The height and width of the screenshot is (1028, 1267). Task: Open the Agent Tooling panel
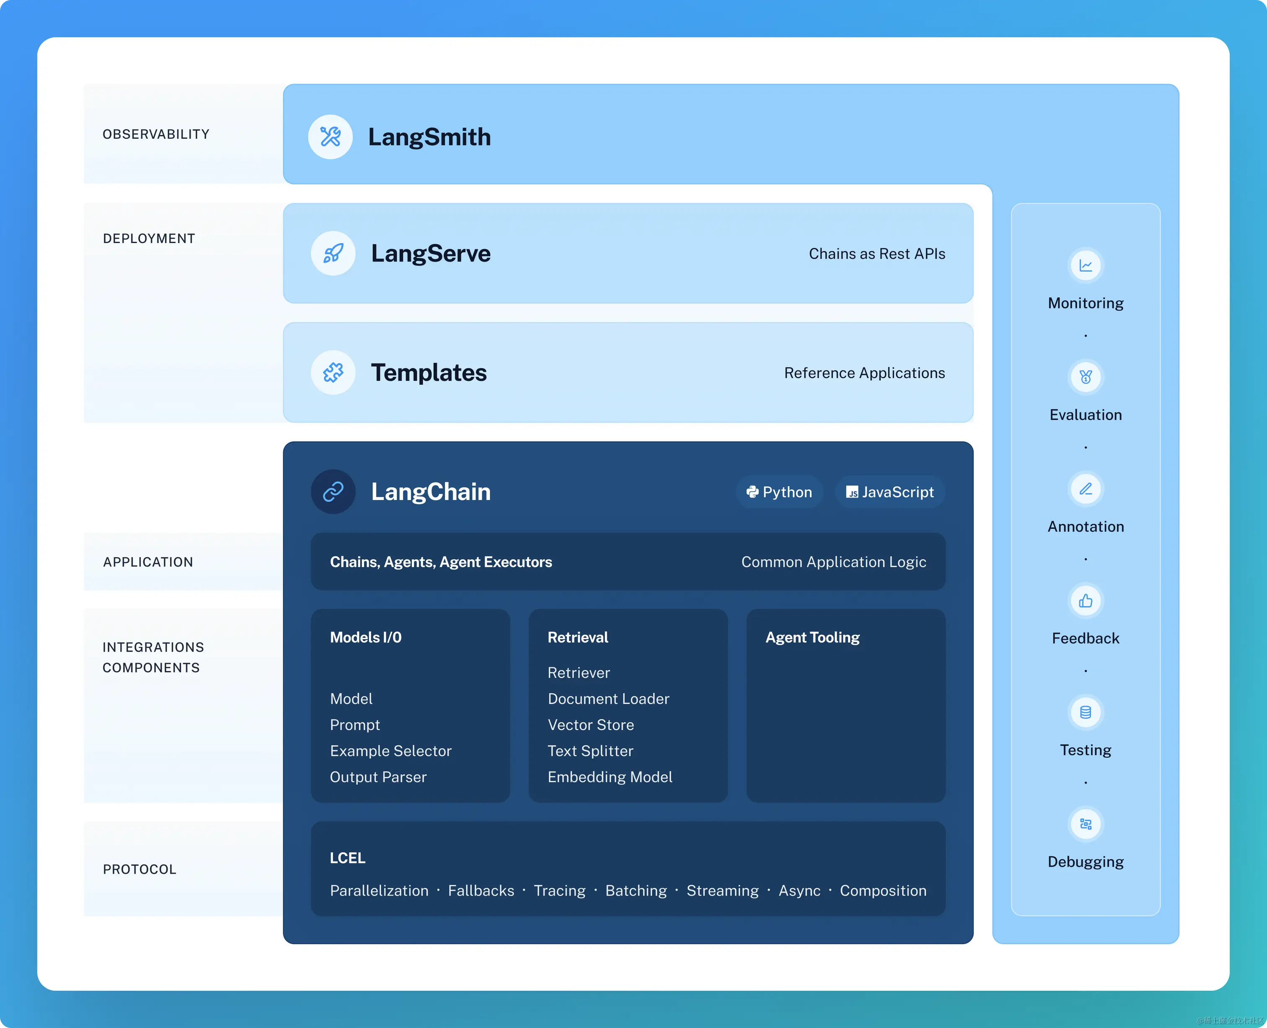(x=846, y=704)
